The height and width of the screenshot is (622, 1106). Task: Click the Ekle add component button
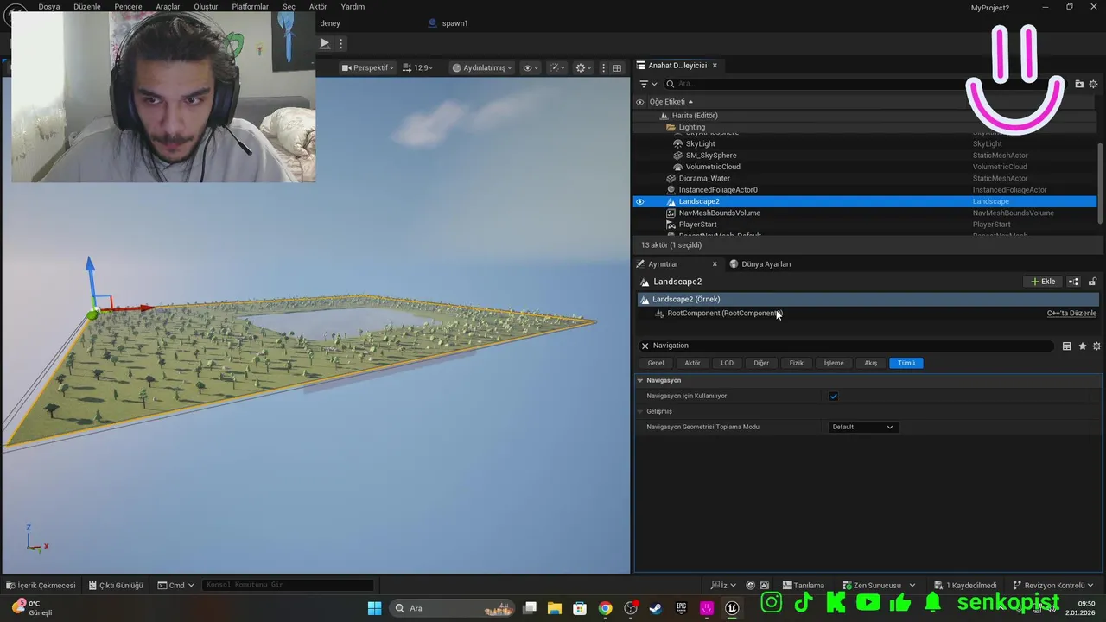coord(1043,282)
